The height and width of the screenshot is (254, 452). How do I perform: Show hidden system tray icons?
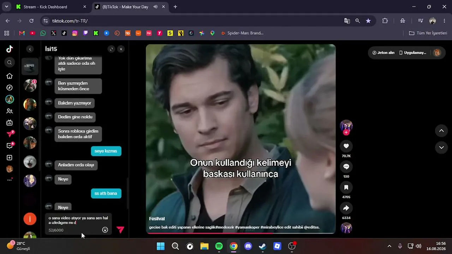[389, 246]
